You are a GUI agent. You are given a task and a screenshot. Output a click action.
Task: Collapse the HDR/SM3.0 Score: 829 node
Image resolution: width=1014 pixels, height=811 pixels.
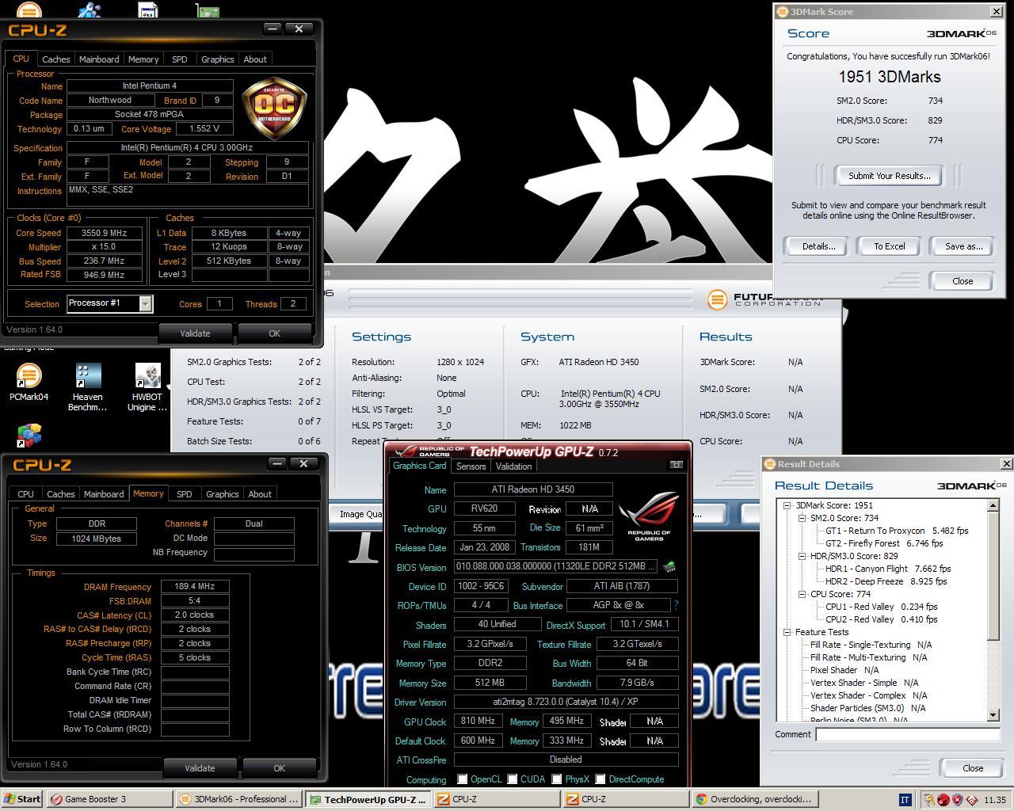point(802,556)
